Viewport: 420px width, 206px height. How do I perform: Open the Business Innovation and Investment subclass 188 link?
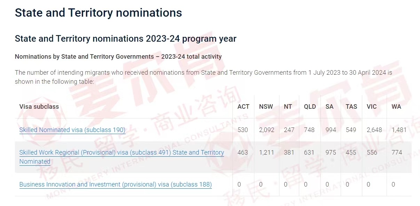click(116, 184)
